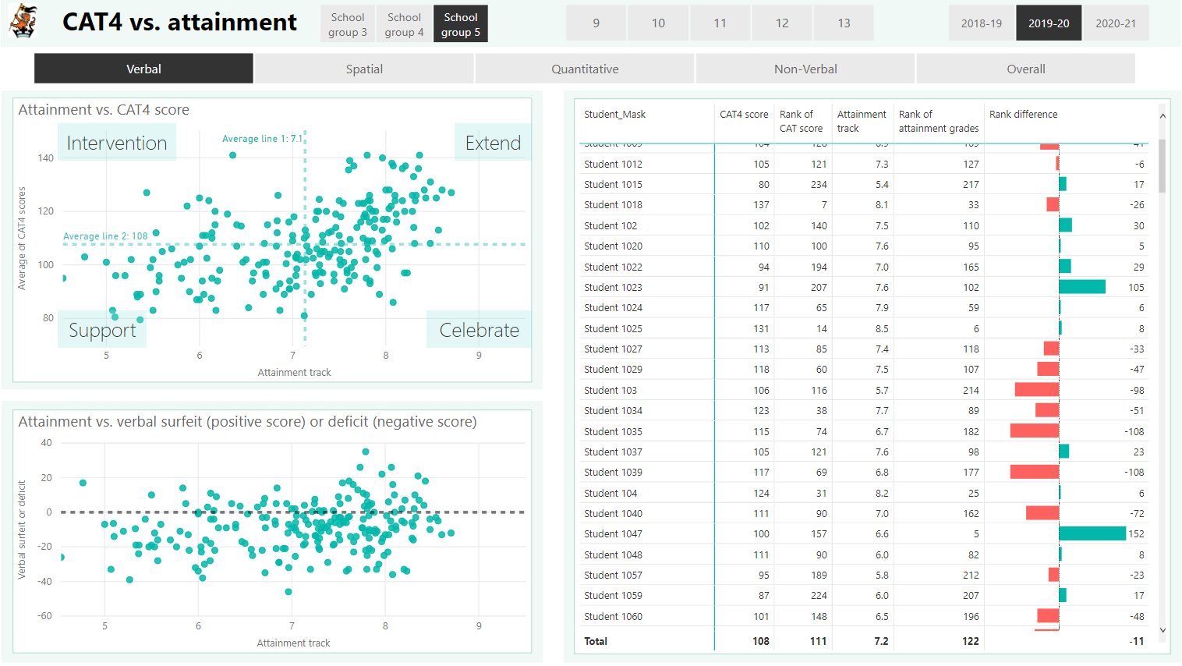Sort by Rank difference column header

pyautogui.click(x=1023, y=114)
